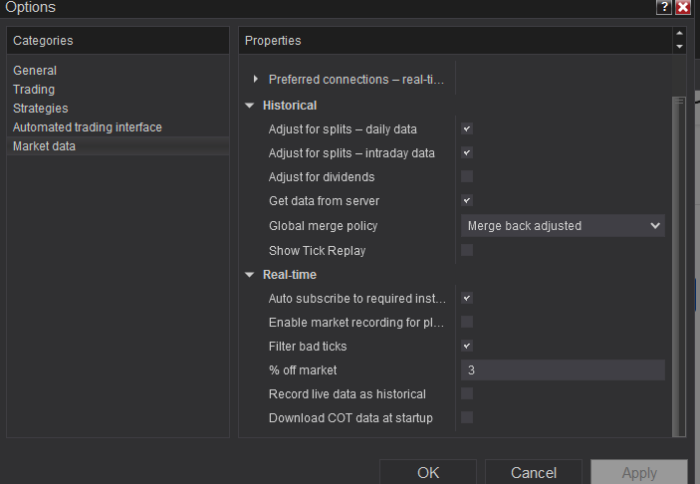Collapse the Historical section
The image size is (700, 484).
tap(250, 106)
